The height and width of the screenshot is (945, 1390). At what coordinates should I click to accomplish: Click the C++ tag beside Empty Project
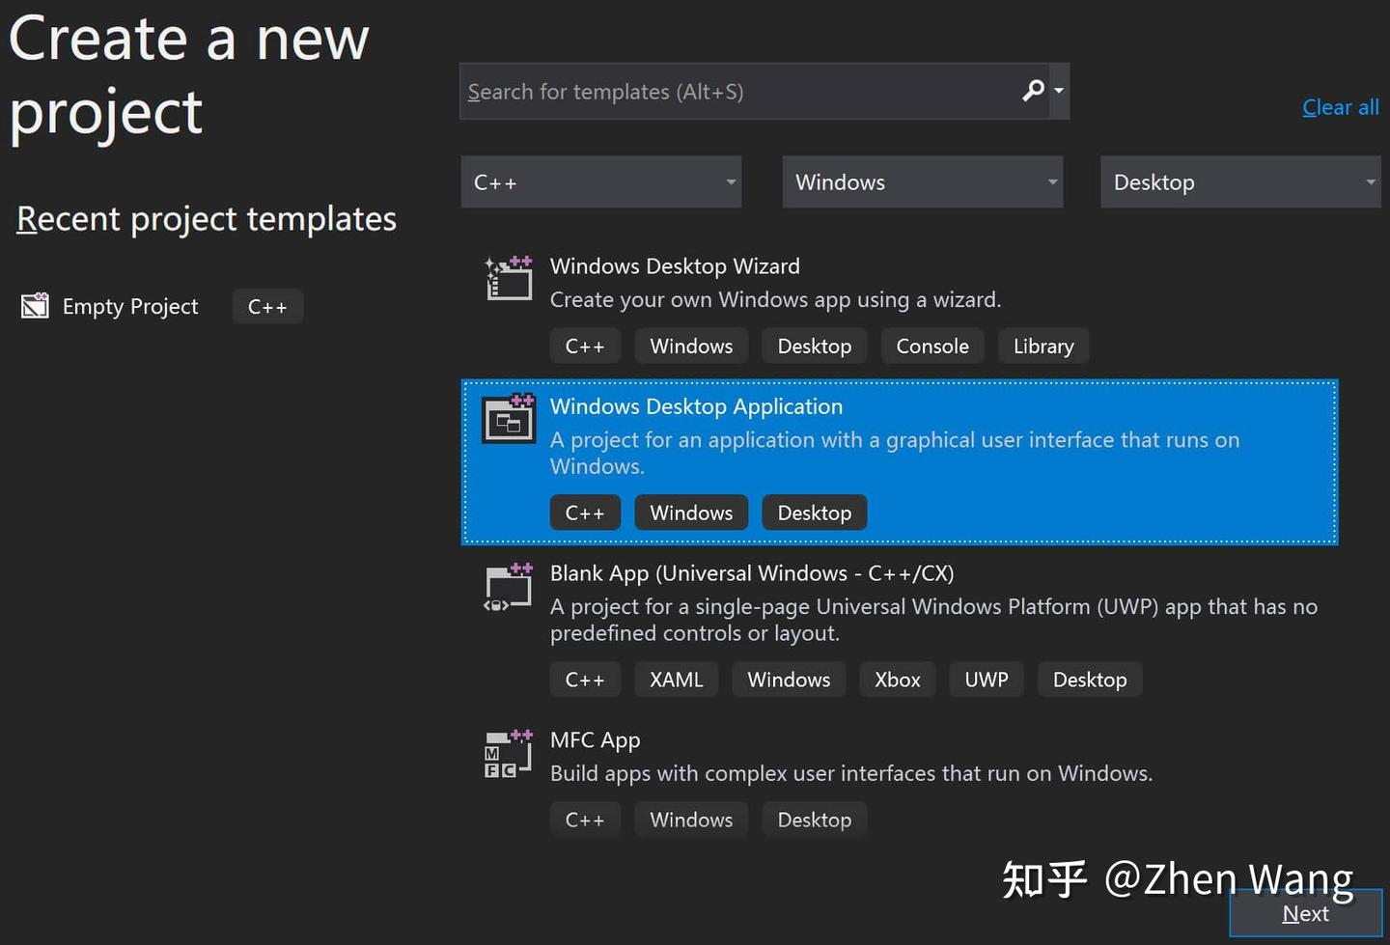pos(267,306)
